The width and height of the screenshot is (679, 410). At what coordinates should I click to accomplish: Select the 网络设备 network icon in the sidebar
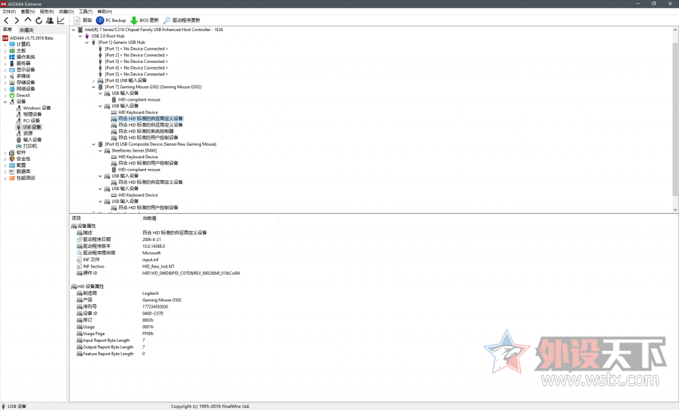pos(12,89)
